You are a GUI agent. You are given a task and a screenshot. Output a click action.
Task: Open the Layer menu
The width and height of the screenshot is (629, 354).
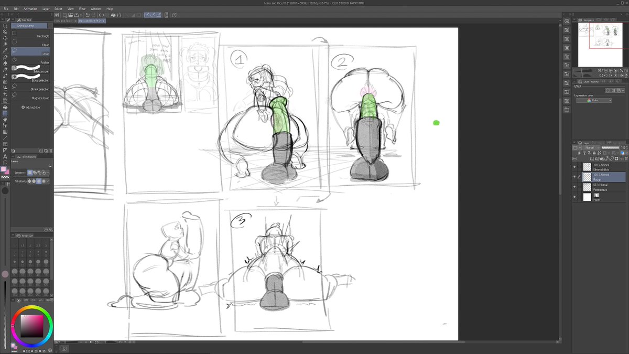(x=46, y=9)
